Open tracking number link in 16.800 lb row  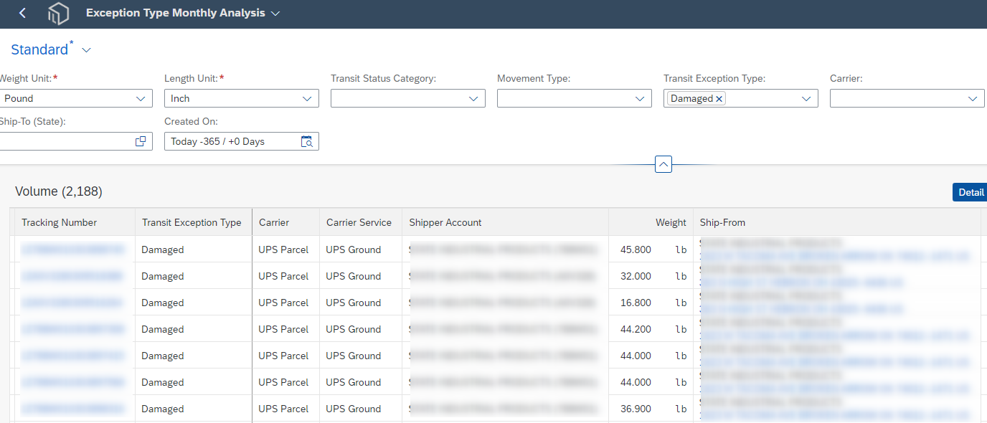[72, 303]
